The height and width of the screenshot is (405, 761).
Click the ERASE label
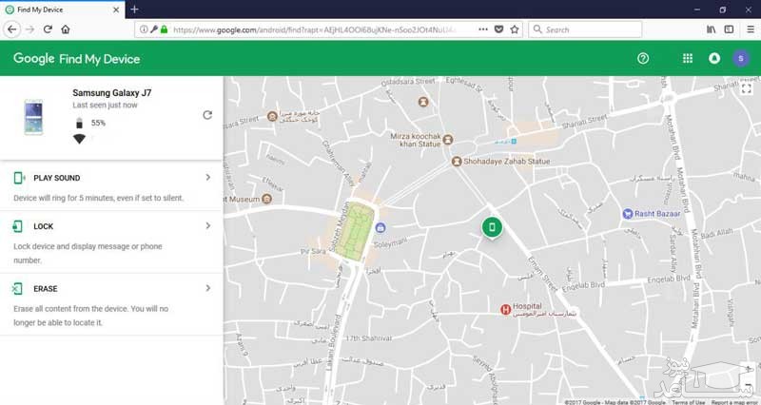coord(45,289)
